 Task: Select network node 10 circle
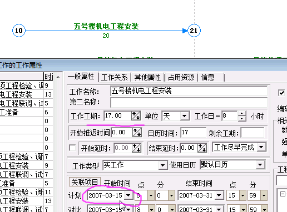coord(19,31)
